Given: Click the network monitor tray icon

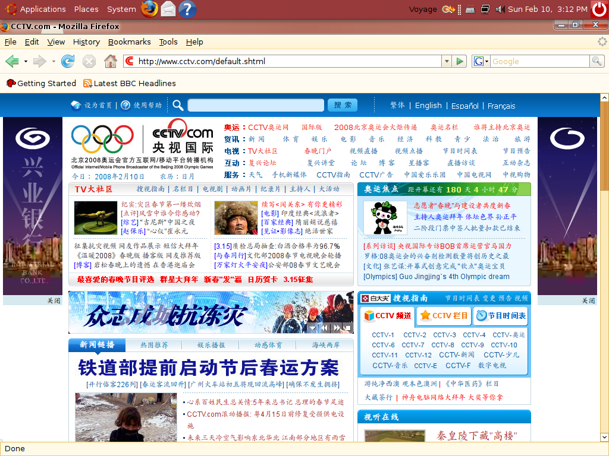Looking at the screenshot, I should [485, 9].
